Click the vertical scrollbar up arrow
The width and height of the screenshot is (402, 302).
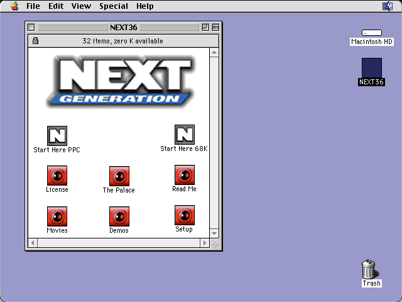(214, 53)
